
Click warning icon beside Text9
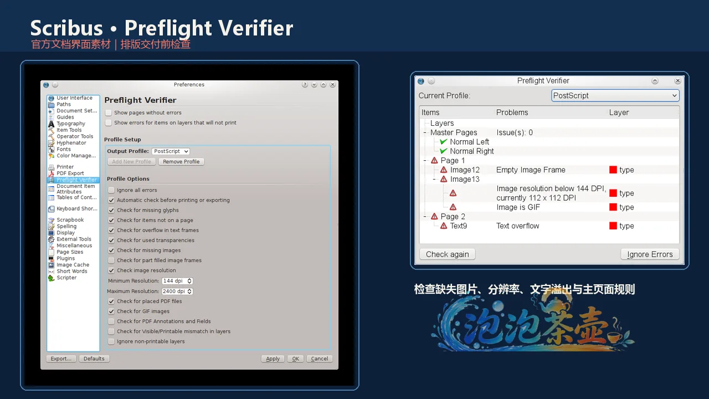(x=443, y=226)
